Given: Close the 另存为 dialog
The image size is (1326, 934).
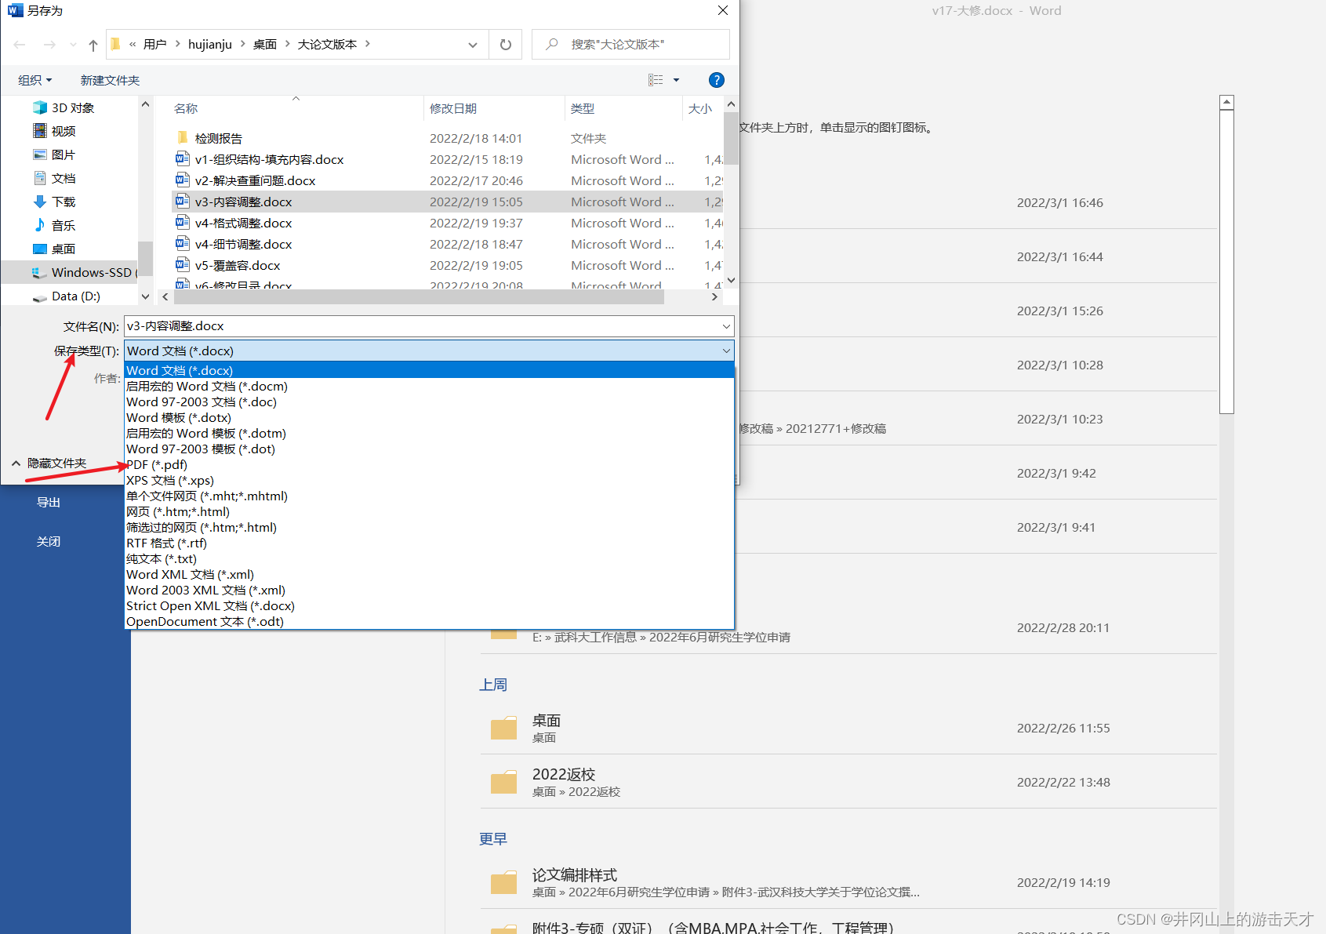Looking at the screenshot, I should click(x=723, y=10).
